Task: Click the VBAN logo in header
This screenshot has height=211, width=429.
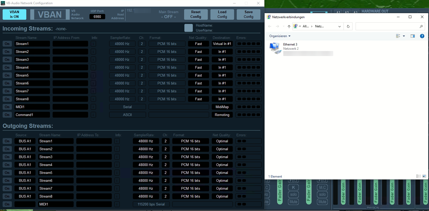Action: coord(49,14)
